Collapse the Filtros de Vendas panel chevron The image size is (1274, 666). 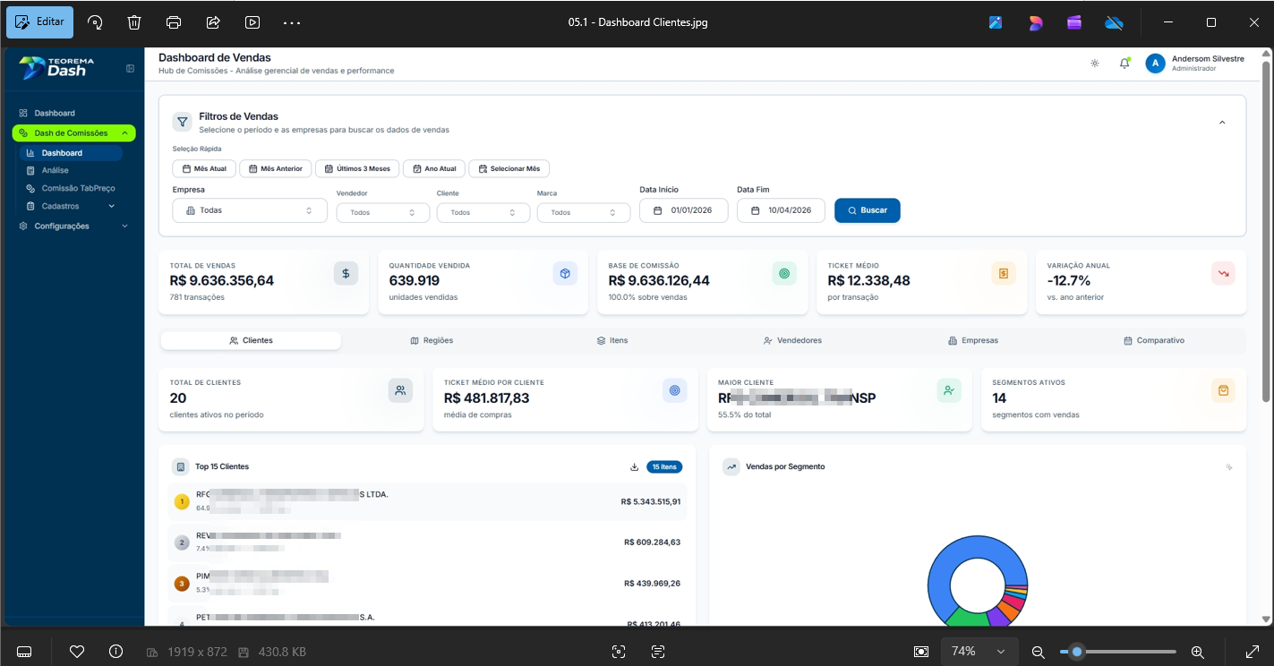point(1222,123)
